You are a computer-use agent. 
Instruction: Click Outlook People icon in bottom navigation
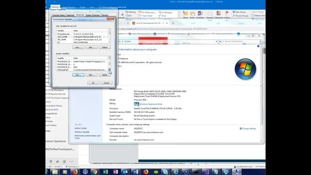click(x=57, y=161)
